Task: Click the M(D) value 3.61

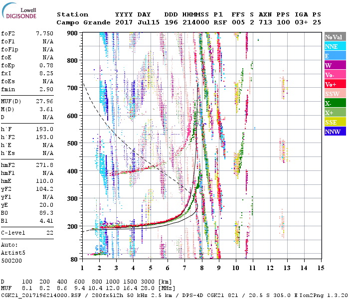Action: [x=46, y=110]
